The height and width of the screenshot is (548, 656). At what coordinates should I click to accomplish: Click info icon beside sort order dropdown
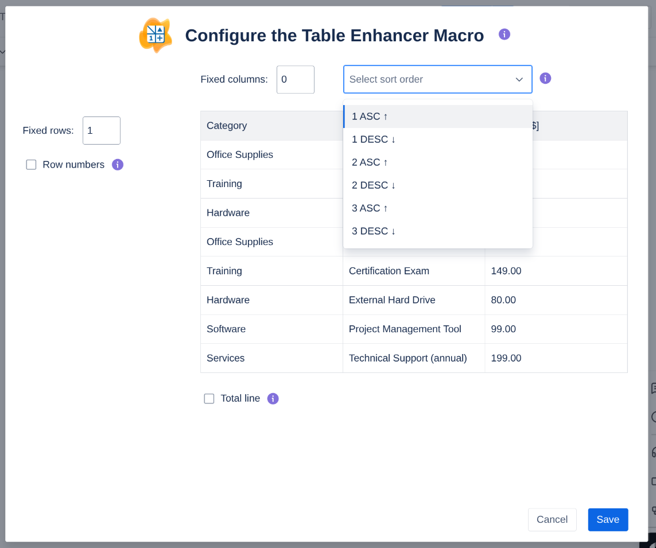pos(545,79)
